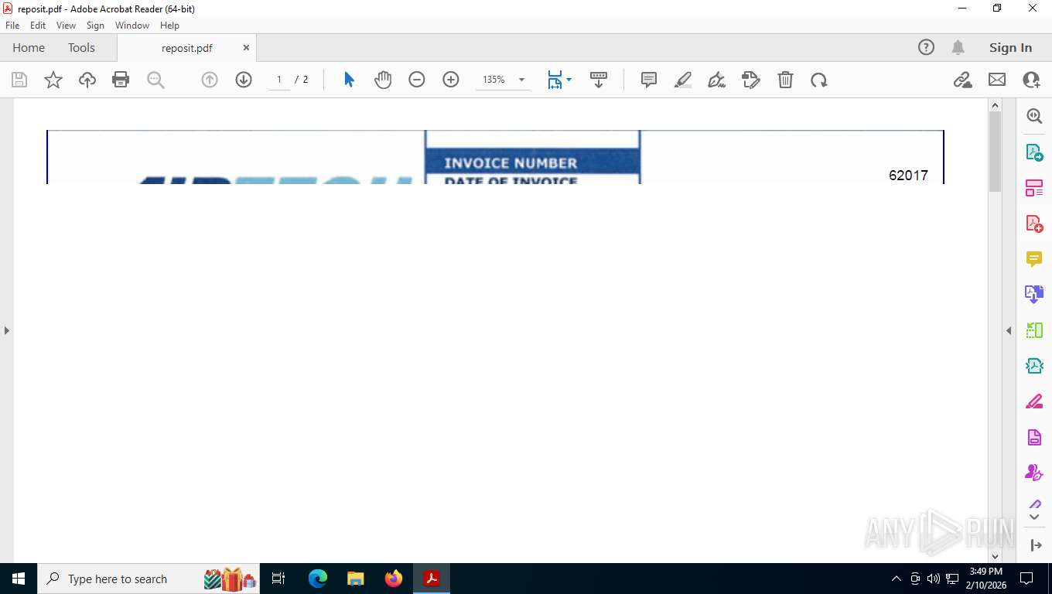Select the Highlight text tool
The image size is (1052, 594).
pyautogui.click(x=683, y=80)
